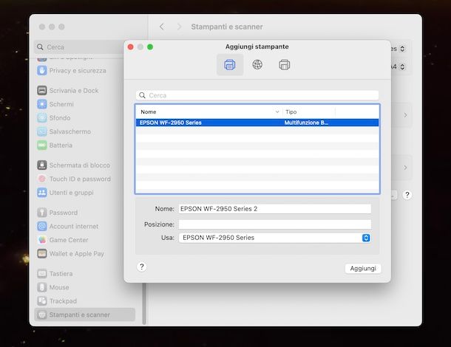Sort the list by the Nome column header
The height and width of the screenshot is (347, 451).
tap(149, 112)
